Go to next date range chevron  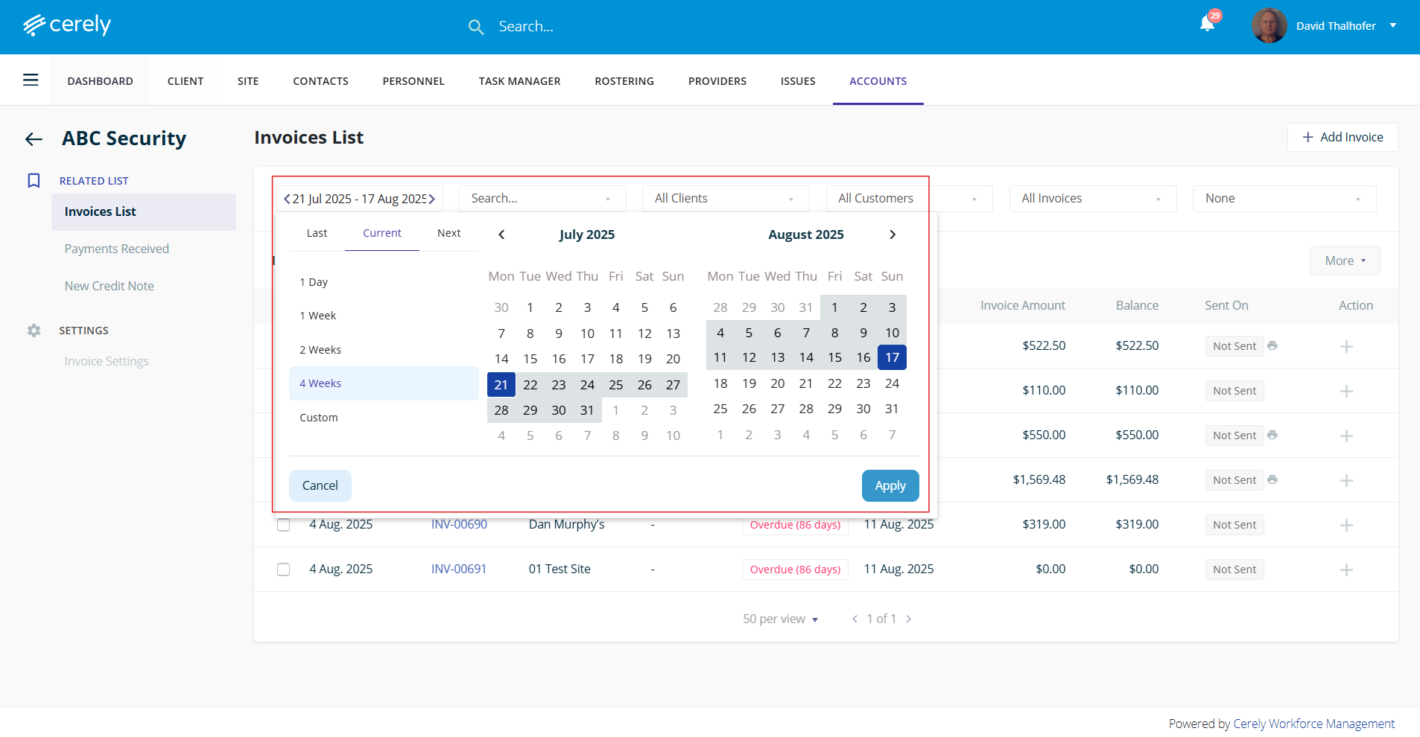432,199
